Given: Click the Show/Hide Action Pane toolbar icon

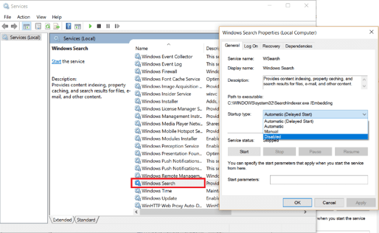Looking at the screenshot, I should [x=78, y=26].
